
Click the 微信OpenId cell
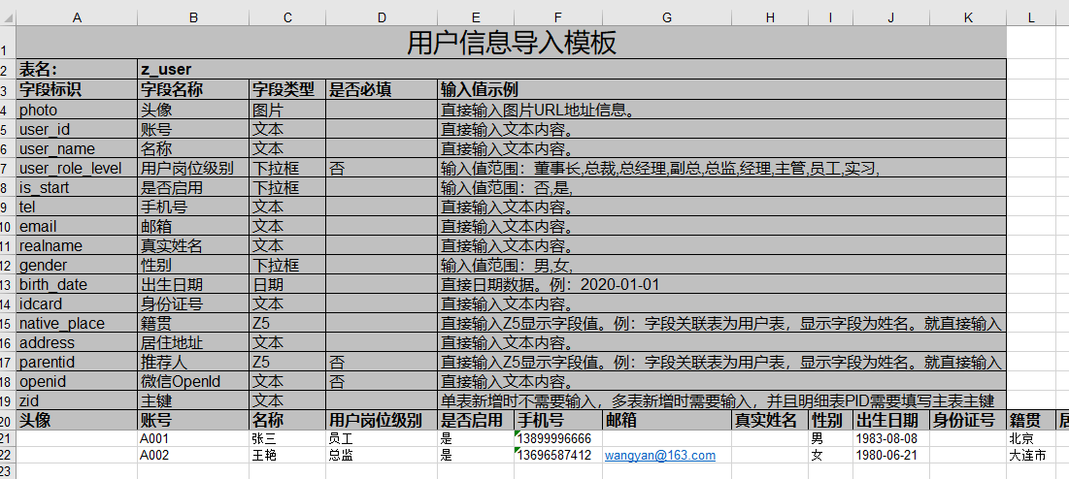click(x=193, y=382)
